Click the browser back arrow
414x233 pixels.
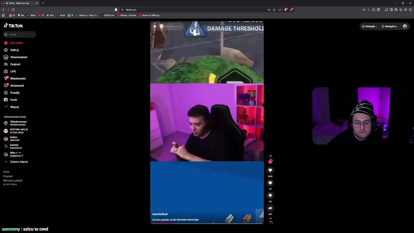tap(4, 10)
